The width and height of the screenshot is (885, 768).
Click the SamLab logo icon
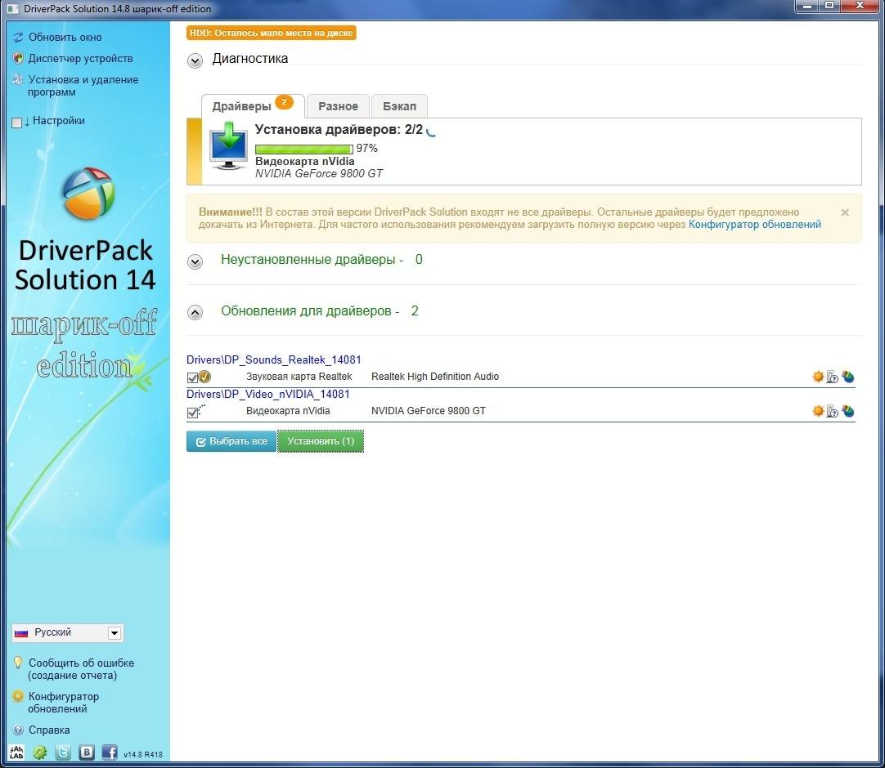17,752
